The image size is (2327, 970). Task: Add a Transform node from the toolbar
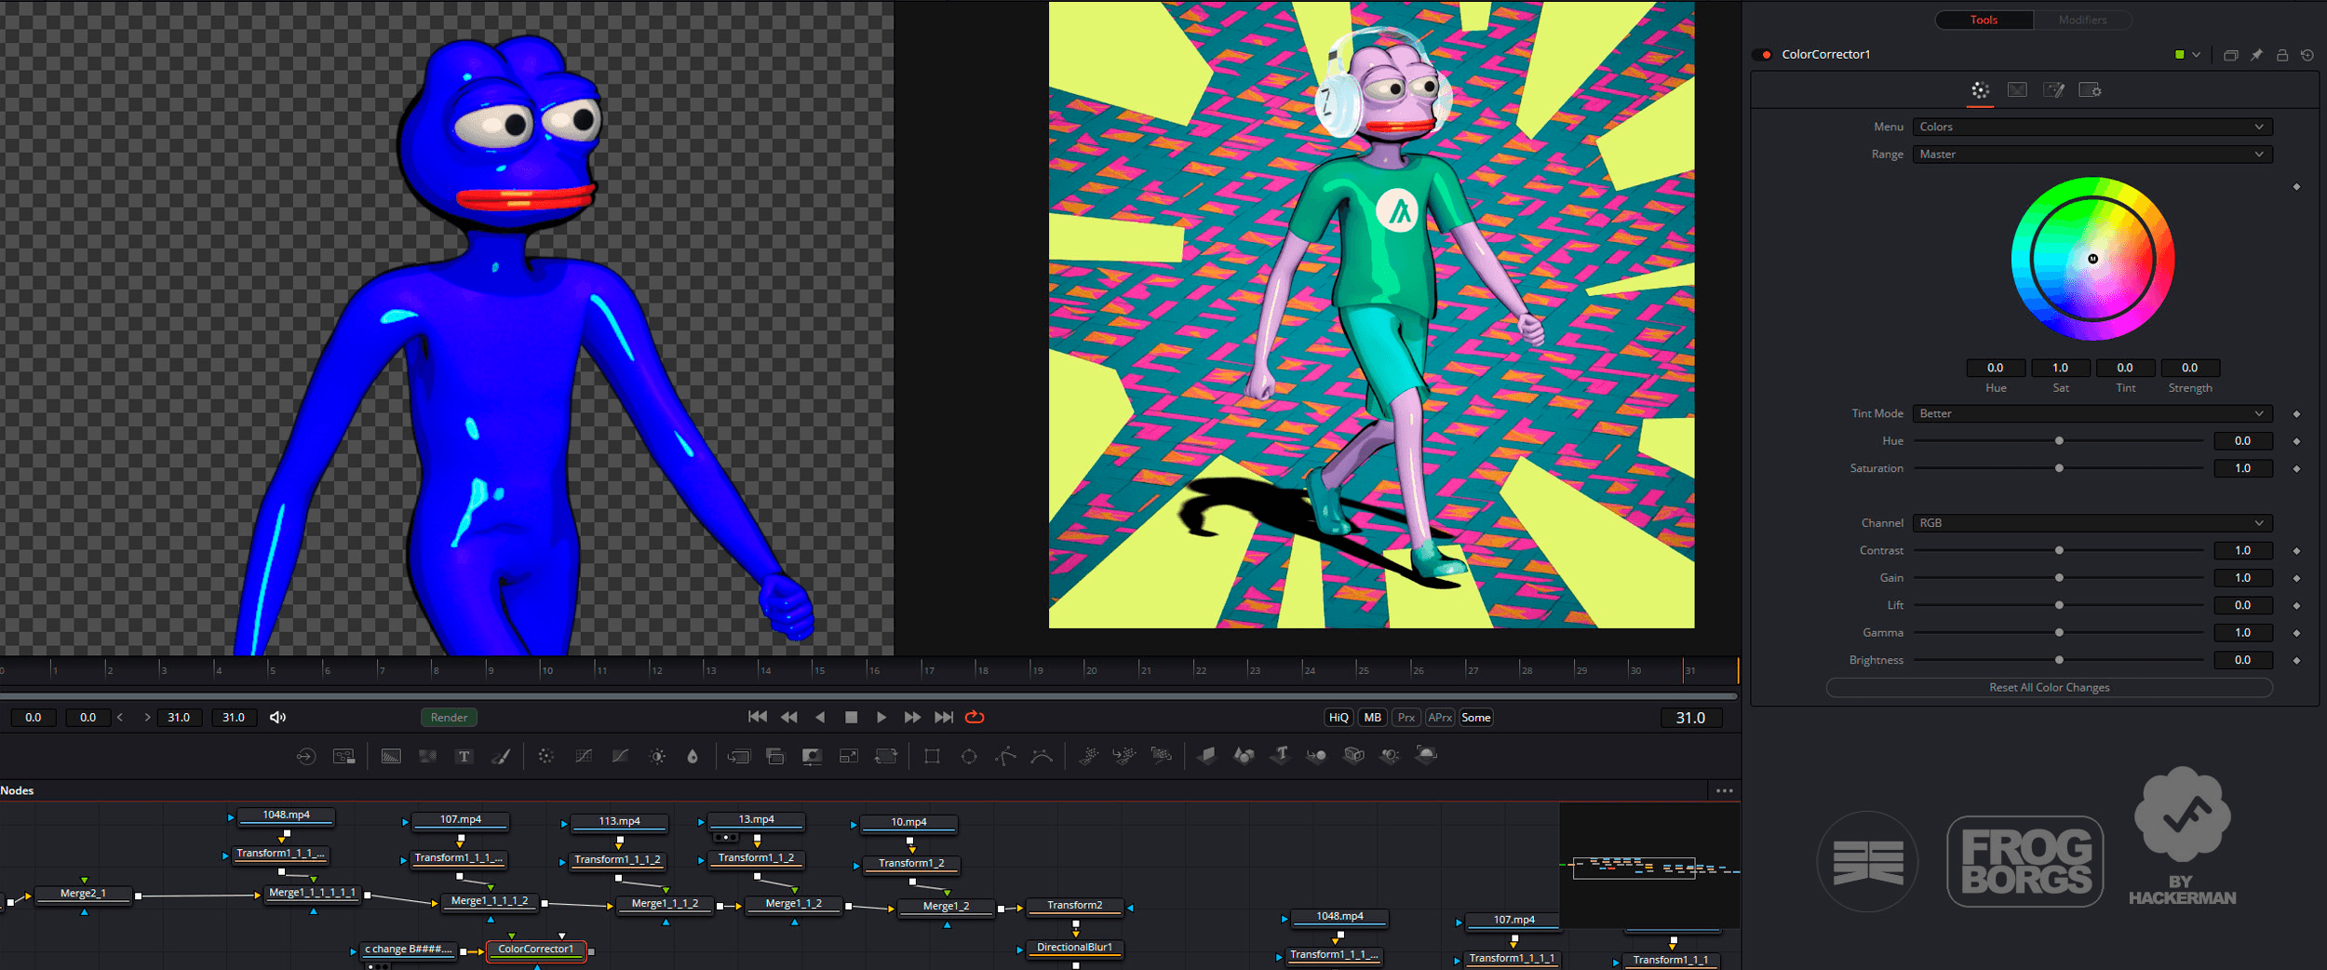886,756
